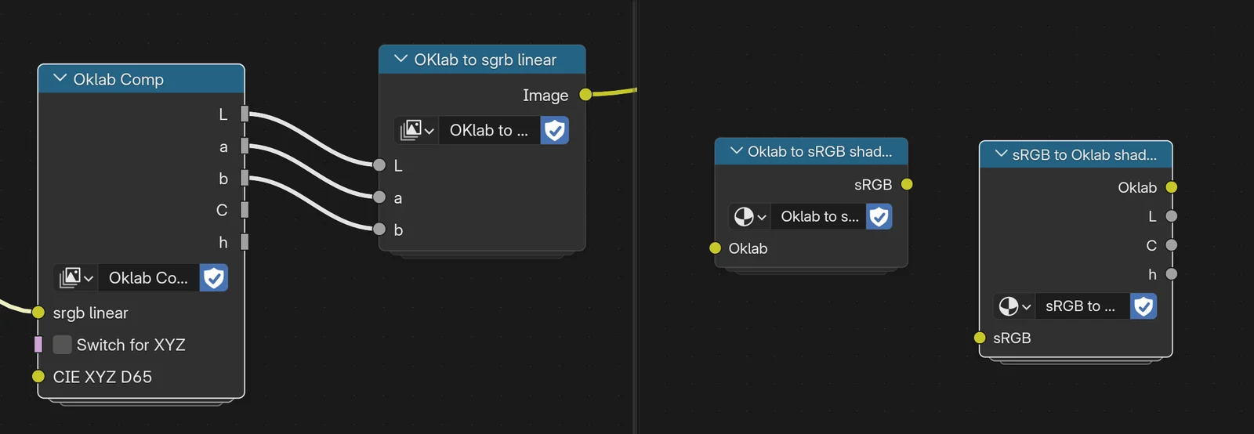Click the sRGB to ... group name field

coord(1080,306)
